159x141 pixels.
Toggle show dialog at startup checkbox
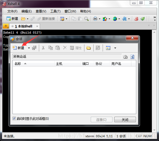tap(14, 119)
